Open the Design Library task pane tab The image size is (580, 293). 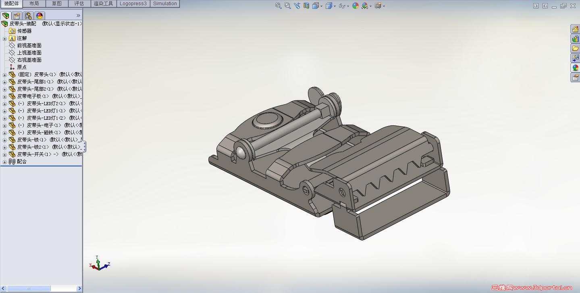click(575, 39)
